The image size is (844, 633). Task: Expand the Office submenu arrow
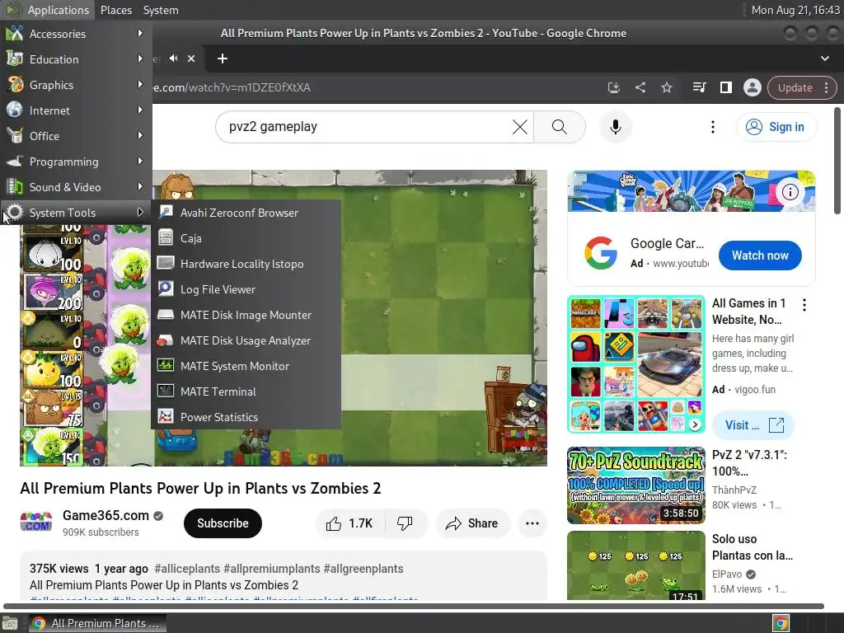click(140, 136)
